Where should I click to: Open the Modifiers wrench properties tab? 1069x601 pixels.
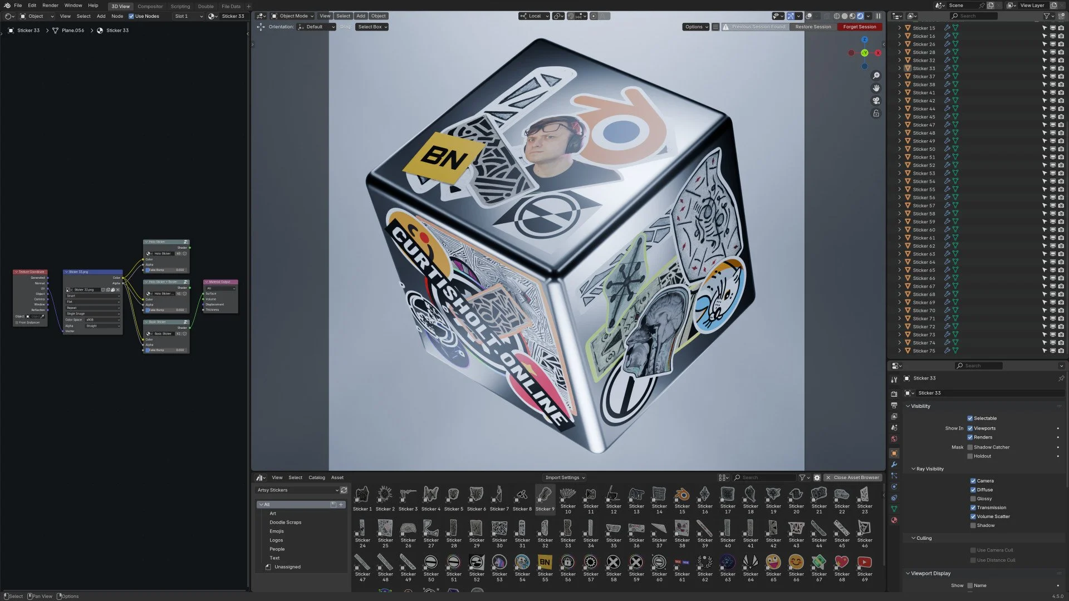click(x=894, y=465)
